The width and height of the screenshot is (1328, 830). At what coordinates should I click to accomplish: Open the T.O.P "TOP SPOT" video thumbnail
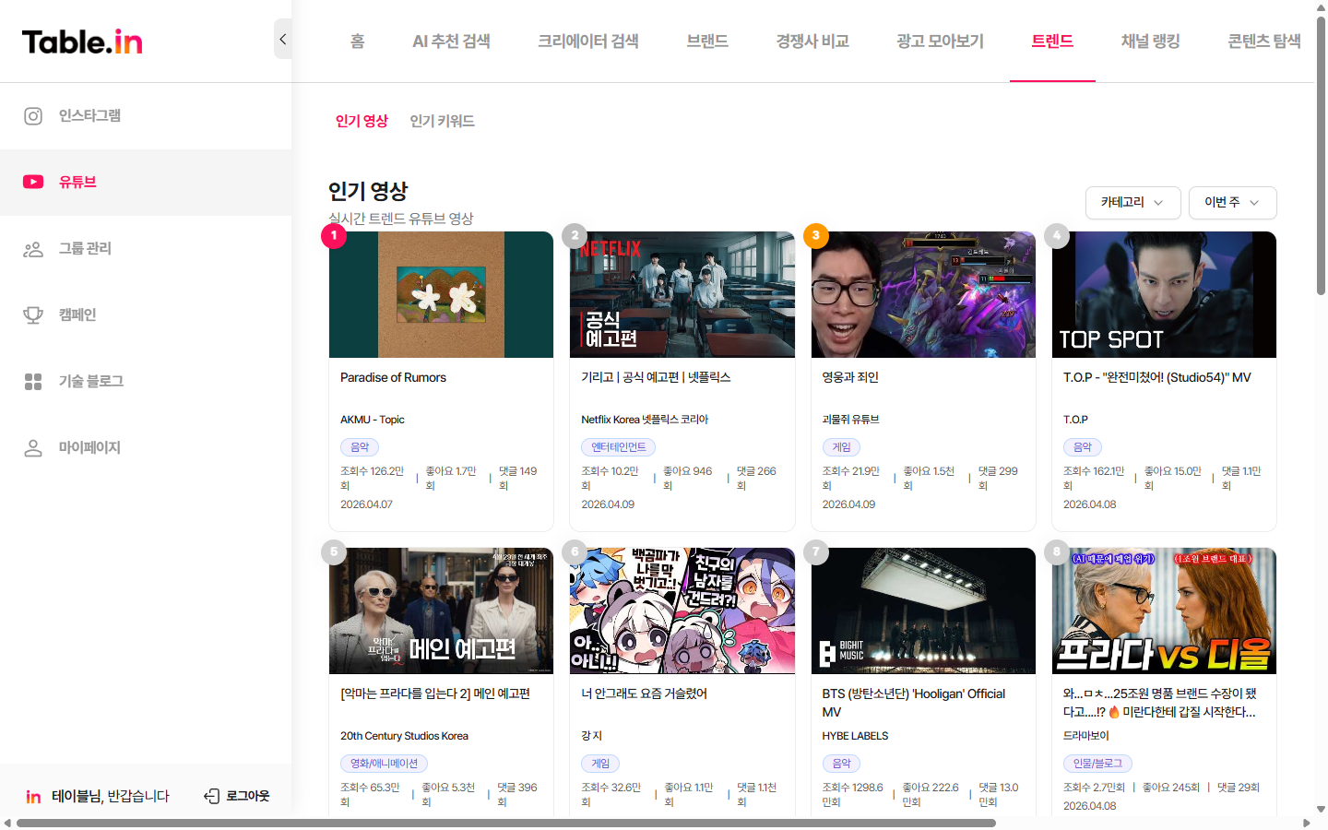coord(1163,294)
